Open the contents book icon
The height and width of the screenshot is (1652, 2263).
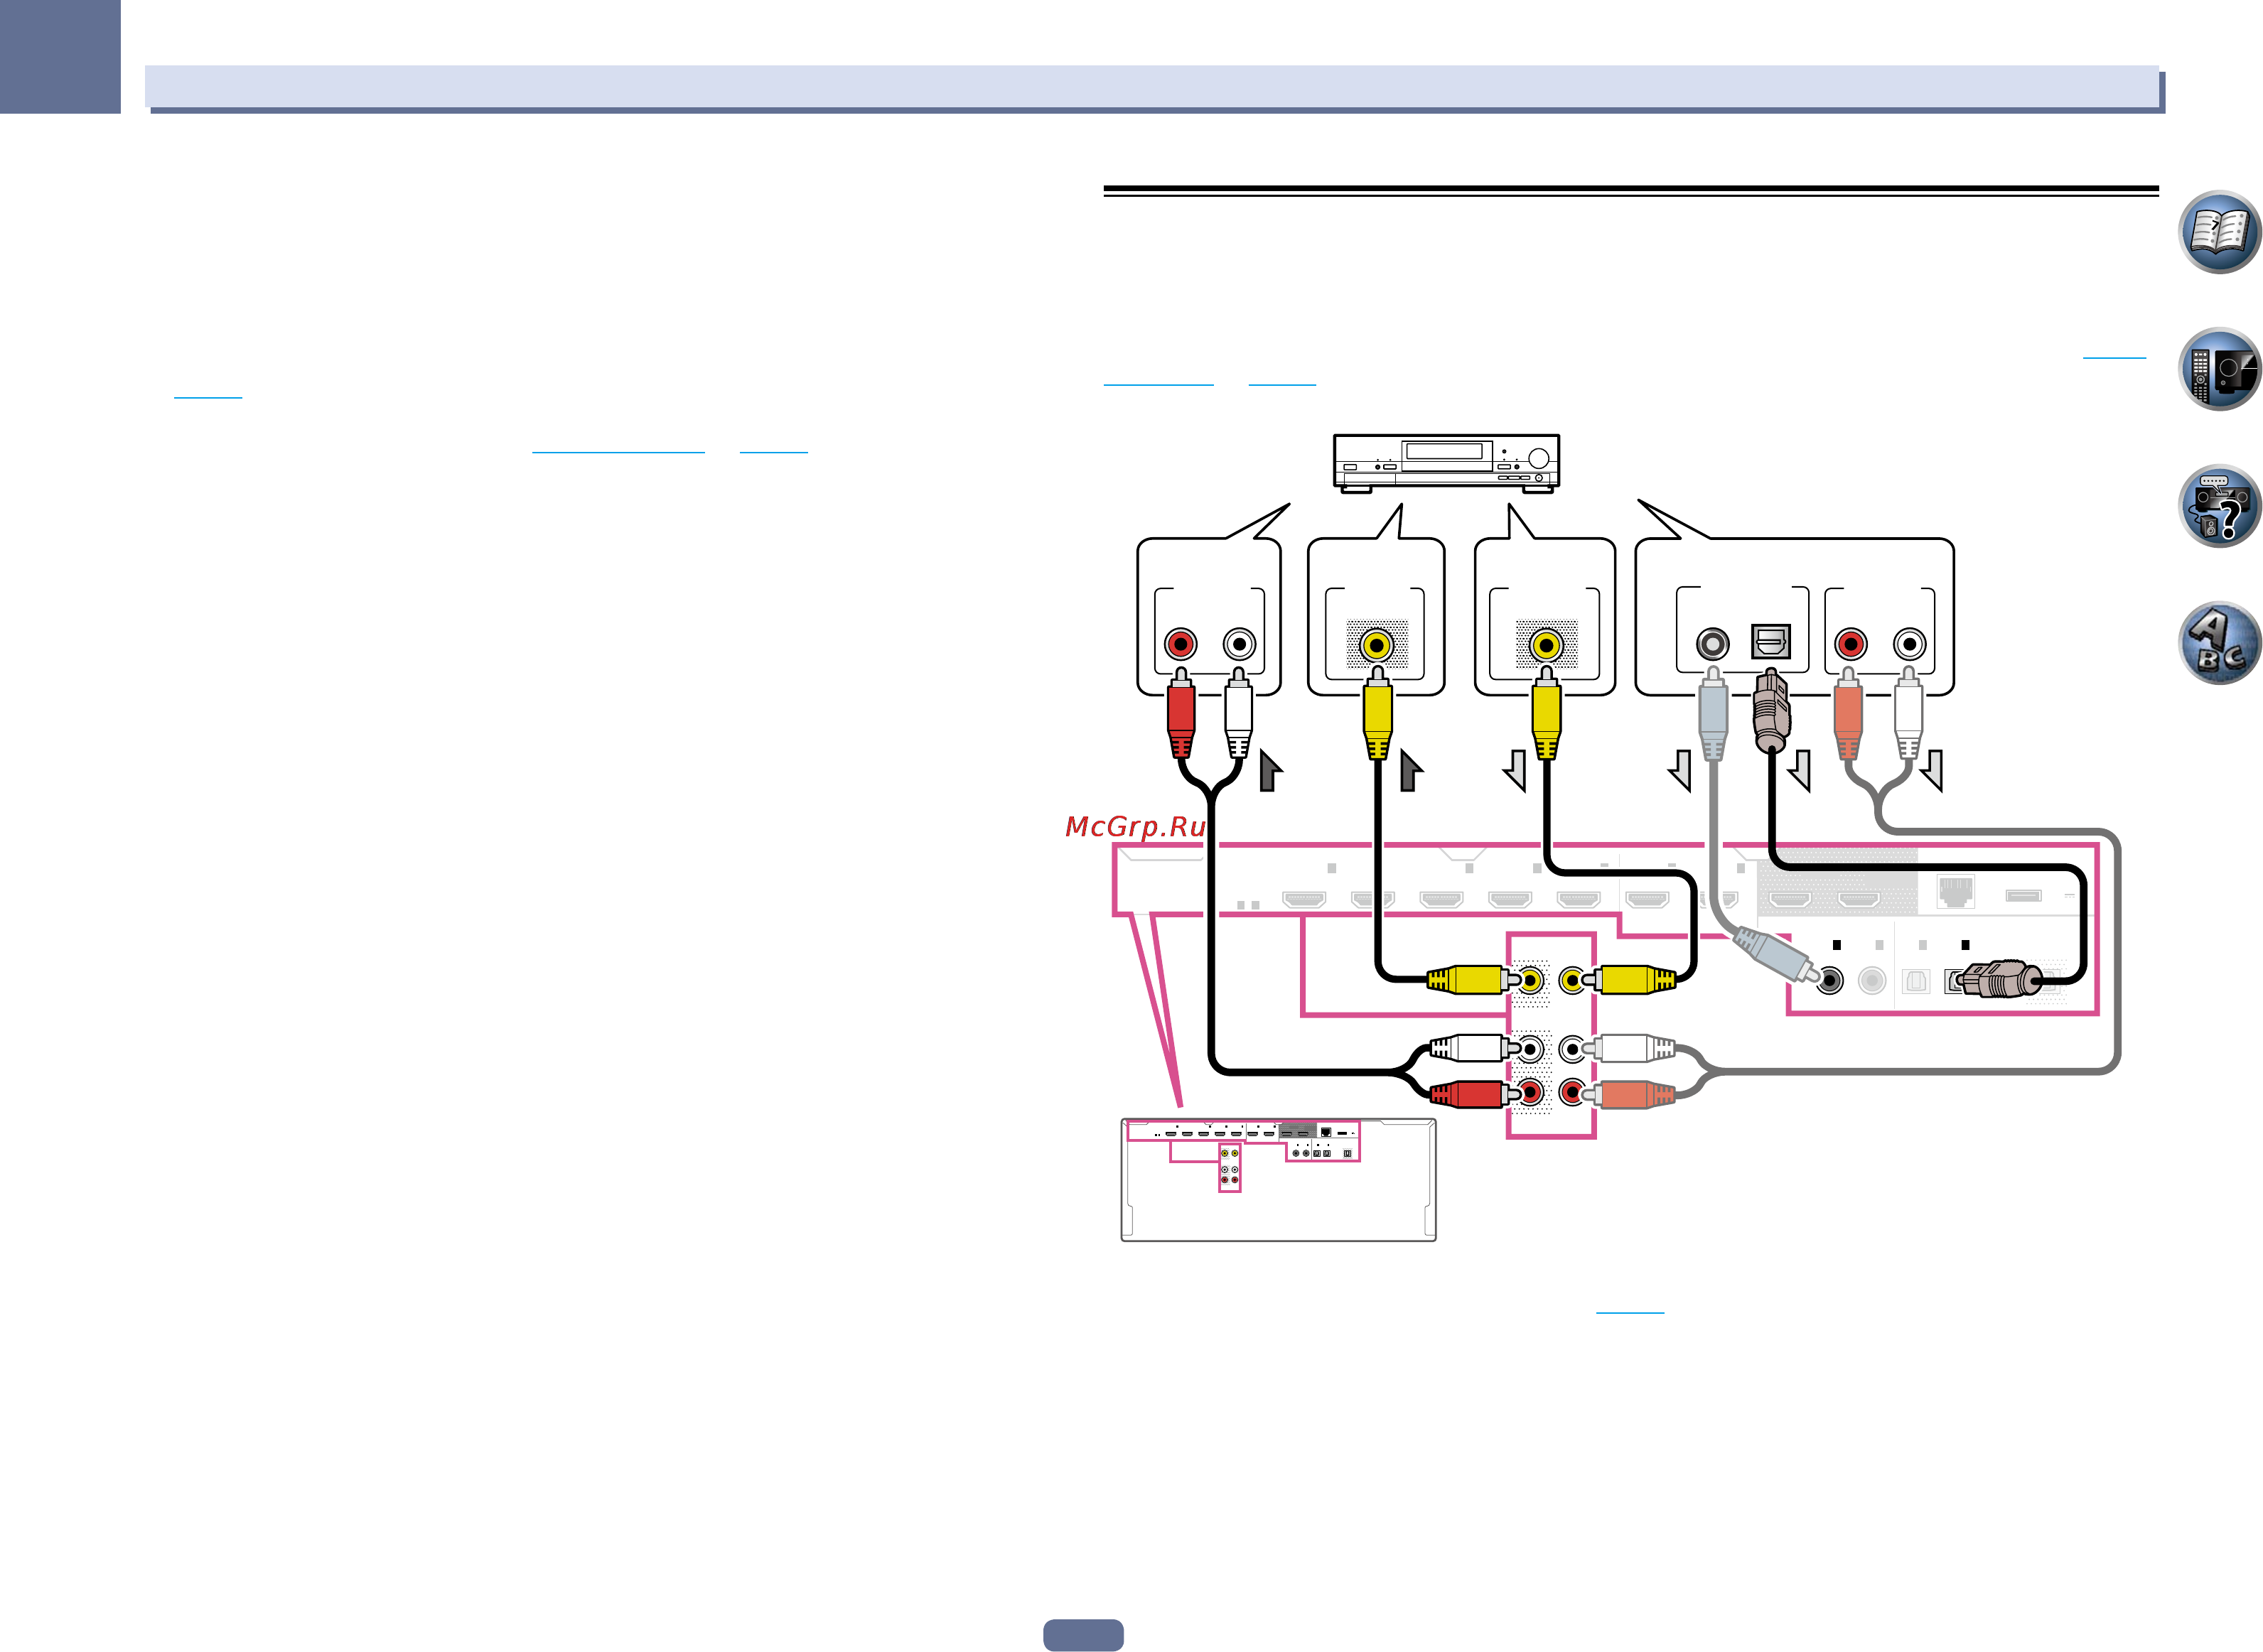[x=2218, y=232]
